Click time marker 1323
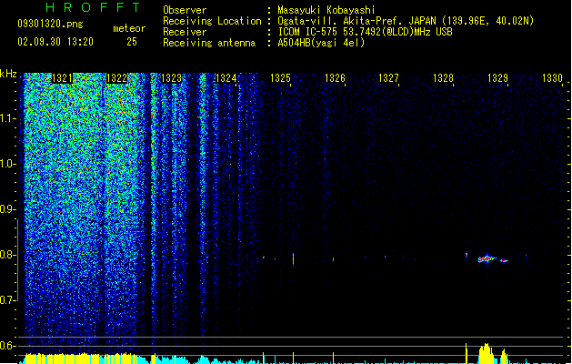Screen dimensions: 572x364 tap(172, 78)
